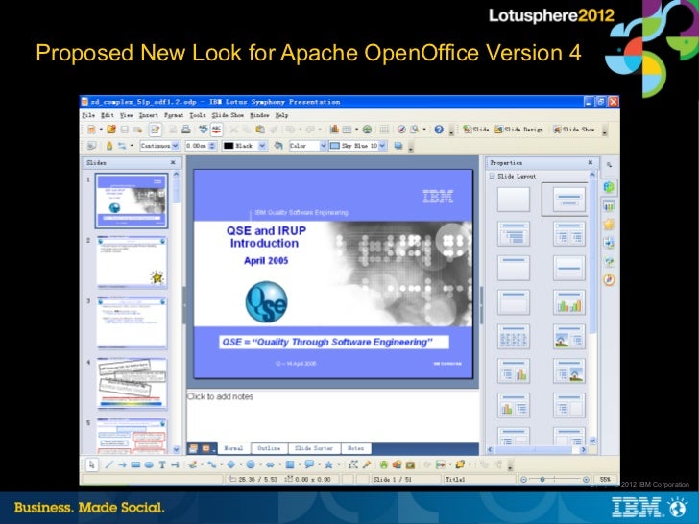The height and width of the screenshot is (524, 699).
Task: Click the Slide button in toolbar
Action: (x=475, y=130)
